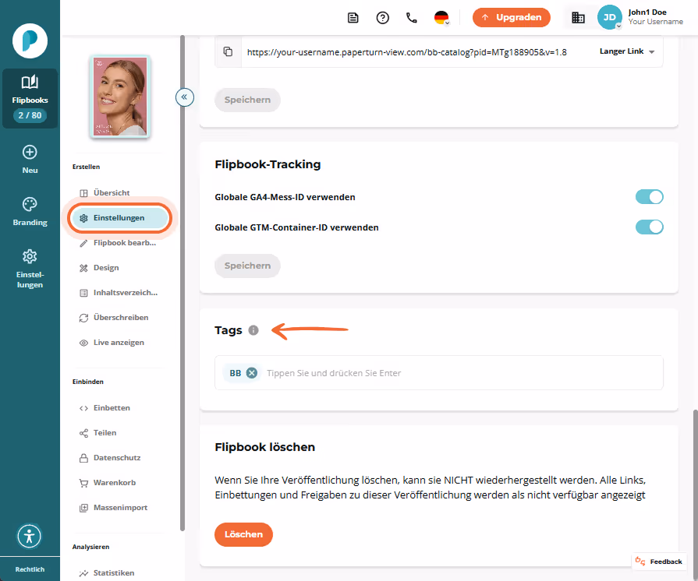Remove the BB tag
The image size is (698, 581).
(x=251, y=373)
